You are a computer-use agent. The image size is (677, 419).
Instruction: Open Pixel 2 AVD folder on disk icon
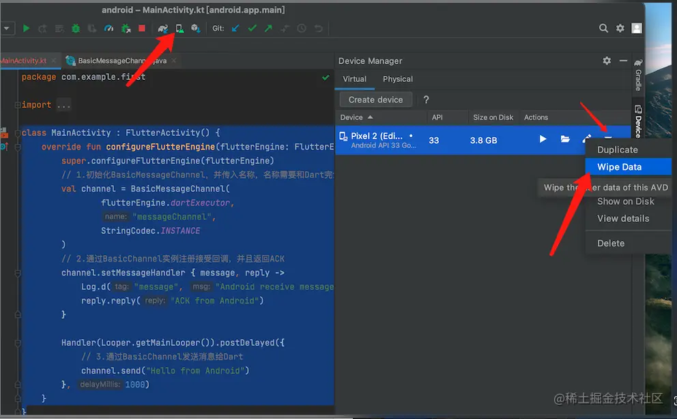click(x=565, y=139)
